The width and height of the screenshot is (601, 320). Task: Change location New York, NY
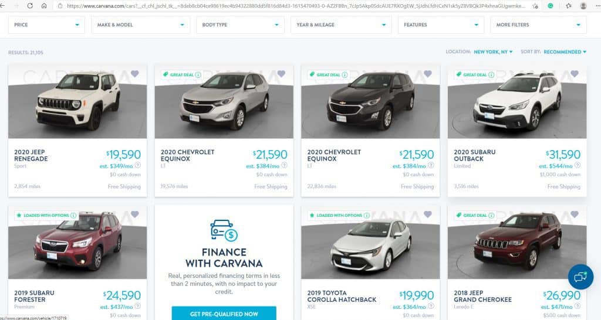(x=493, y=52)
